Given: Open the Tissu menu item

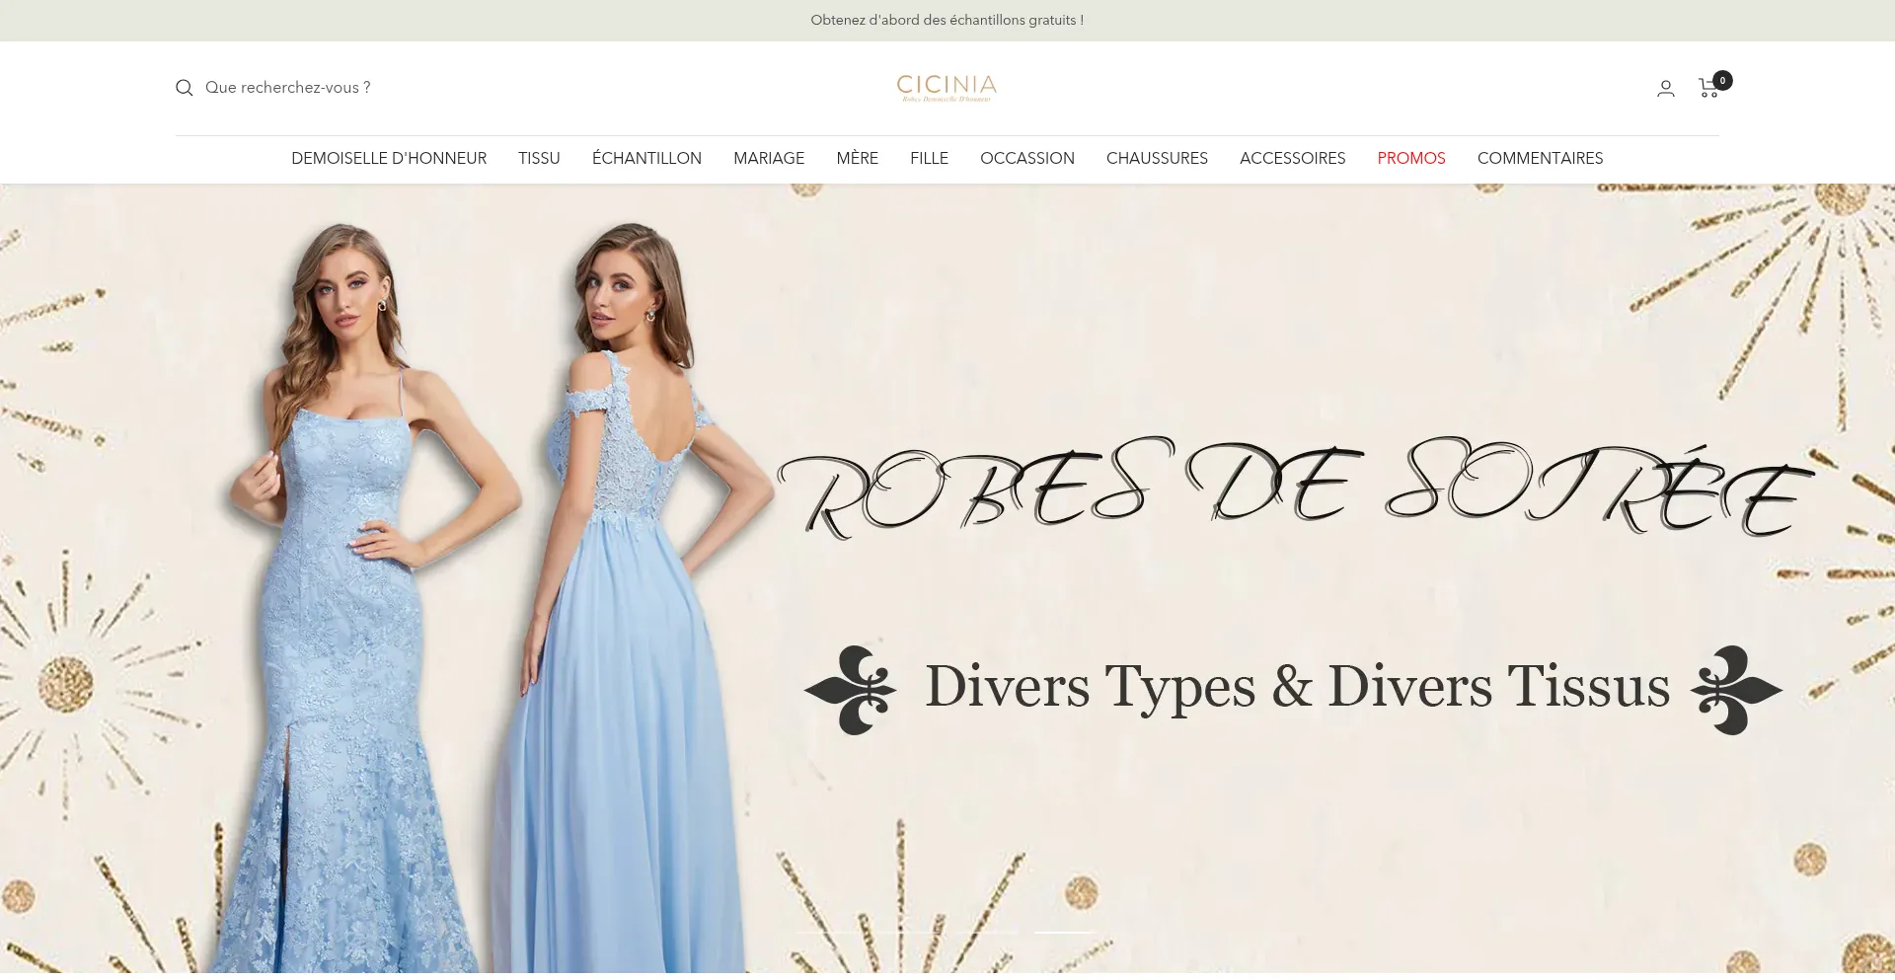Looking at the screenshot, I should [539, 158].
